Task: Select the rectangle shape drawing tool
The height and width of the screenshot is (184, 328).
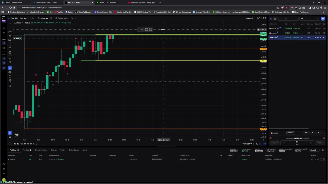Action: click(x=10, y=44)
